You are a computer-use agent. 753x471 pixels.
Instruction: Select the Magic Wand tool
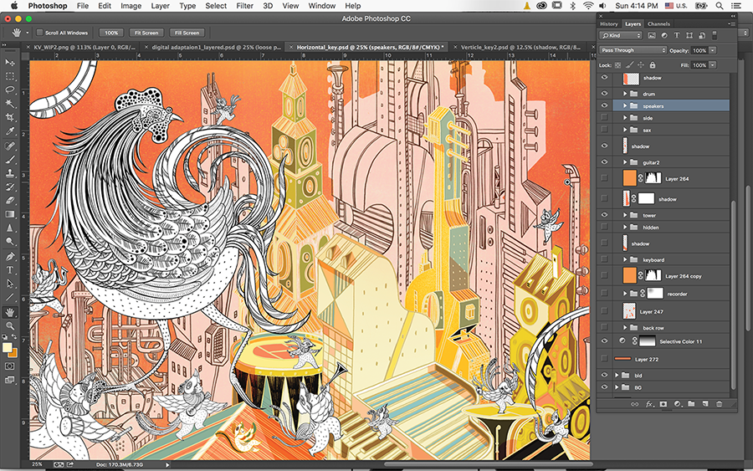[9, 103]
